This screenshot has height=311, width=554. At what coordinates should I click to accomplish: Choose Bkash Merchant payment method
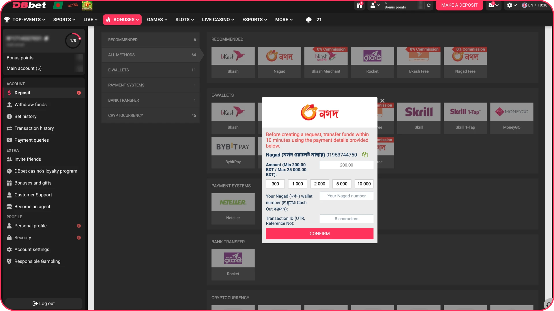coord(326,62)
